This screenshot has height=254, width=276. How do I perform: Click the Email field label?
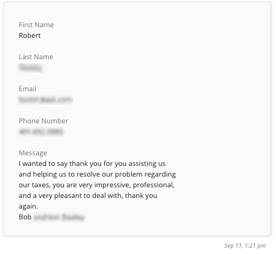[x=27, y=89]
